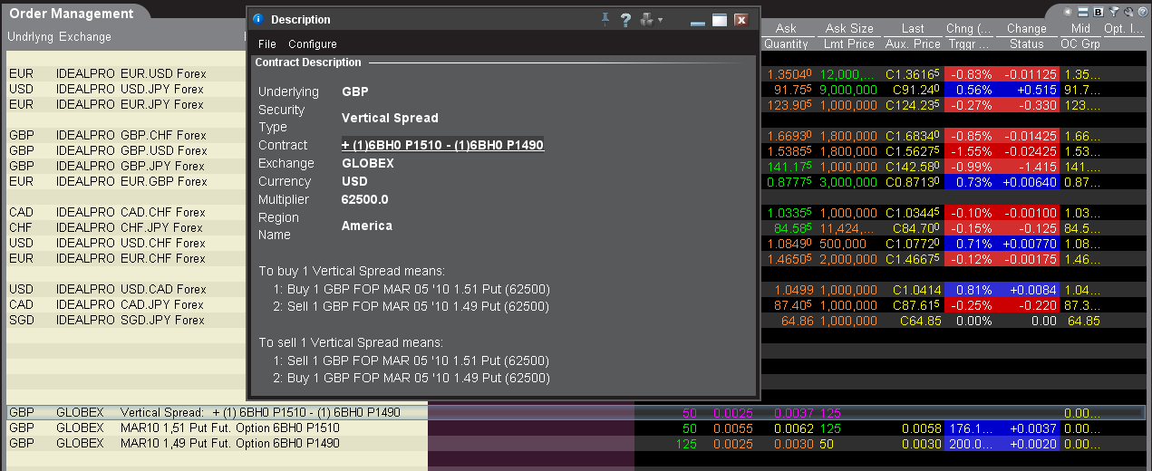The width and height of the screenshot is (1152, 471).
Task: Click the funnel filter icon in Order Management
Action: 1113,12
